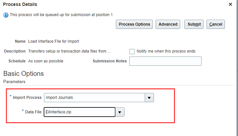Click the GlInterface.zip Data File field
Viewport: 238px width, 136px height.
79,112
